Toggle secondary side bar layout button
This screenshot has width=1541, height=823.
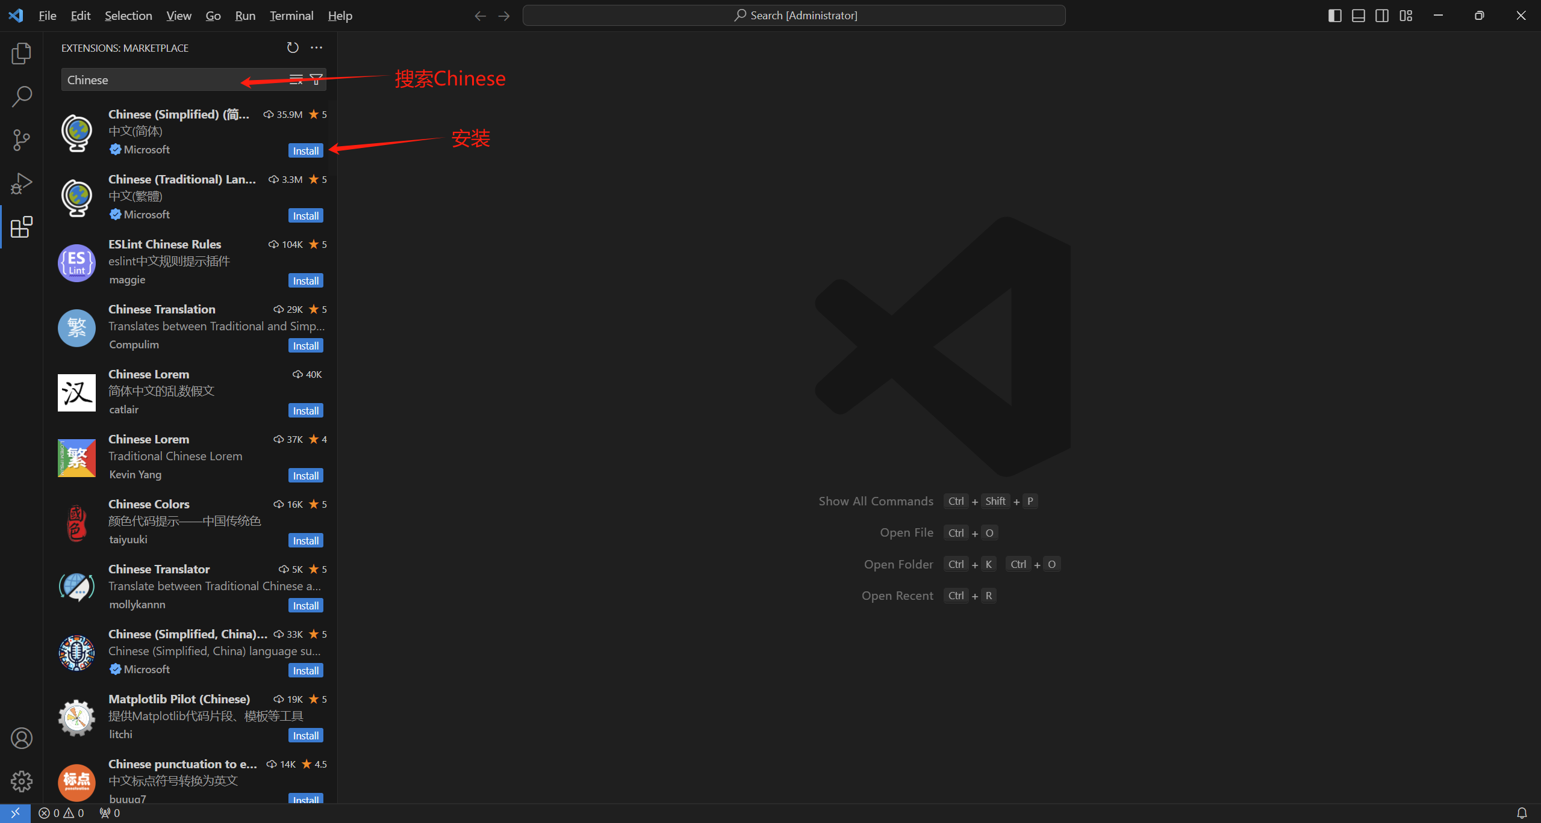(1382, 16)
